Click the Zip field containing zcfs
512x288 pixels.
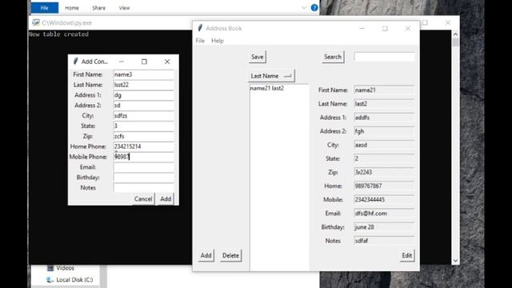coord(144,136)
